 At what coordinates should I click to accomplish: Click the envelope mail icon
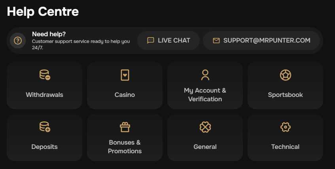pos(216,41)
